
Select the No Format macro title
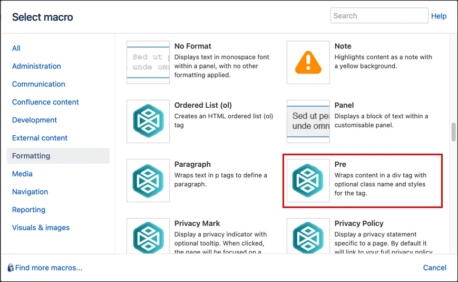[193, 46]
